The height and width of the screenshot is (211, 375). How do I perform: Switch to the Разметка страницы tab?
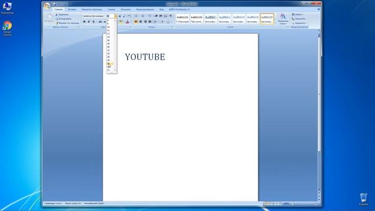92,9
